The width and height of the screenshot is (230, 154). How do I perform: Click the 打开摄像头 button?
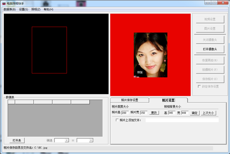pyautogui.click(x=210, y=49)
